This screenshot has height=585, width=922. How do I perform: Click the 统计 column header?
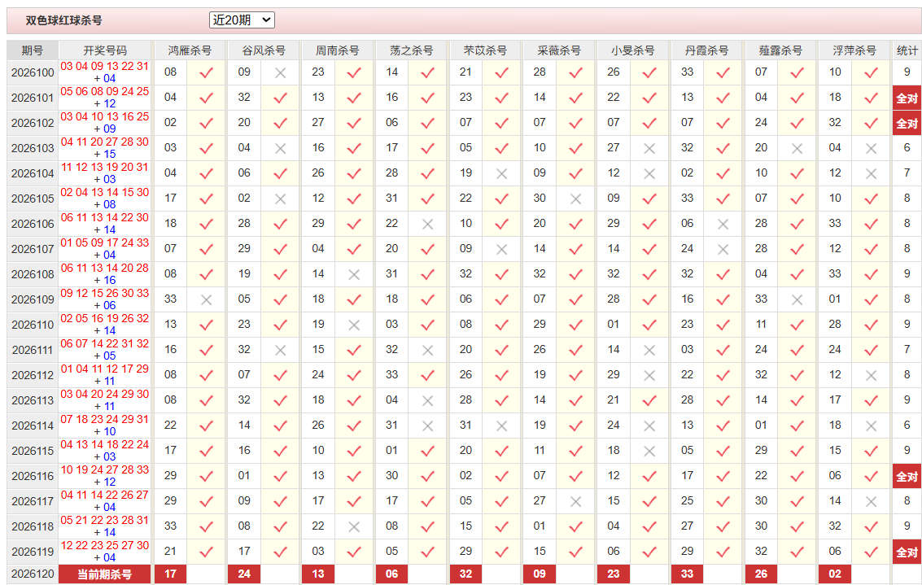coord(907,50)
